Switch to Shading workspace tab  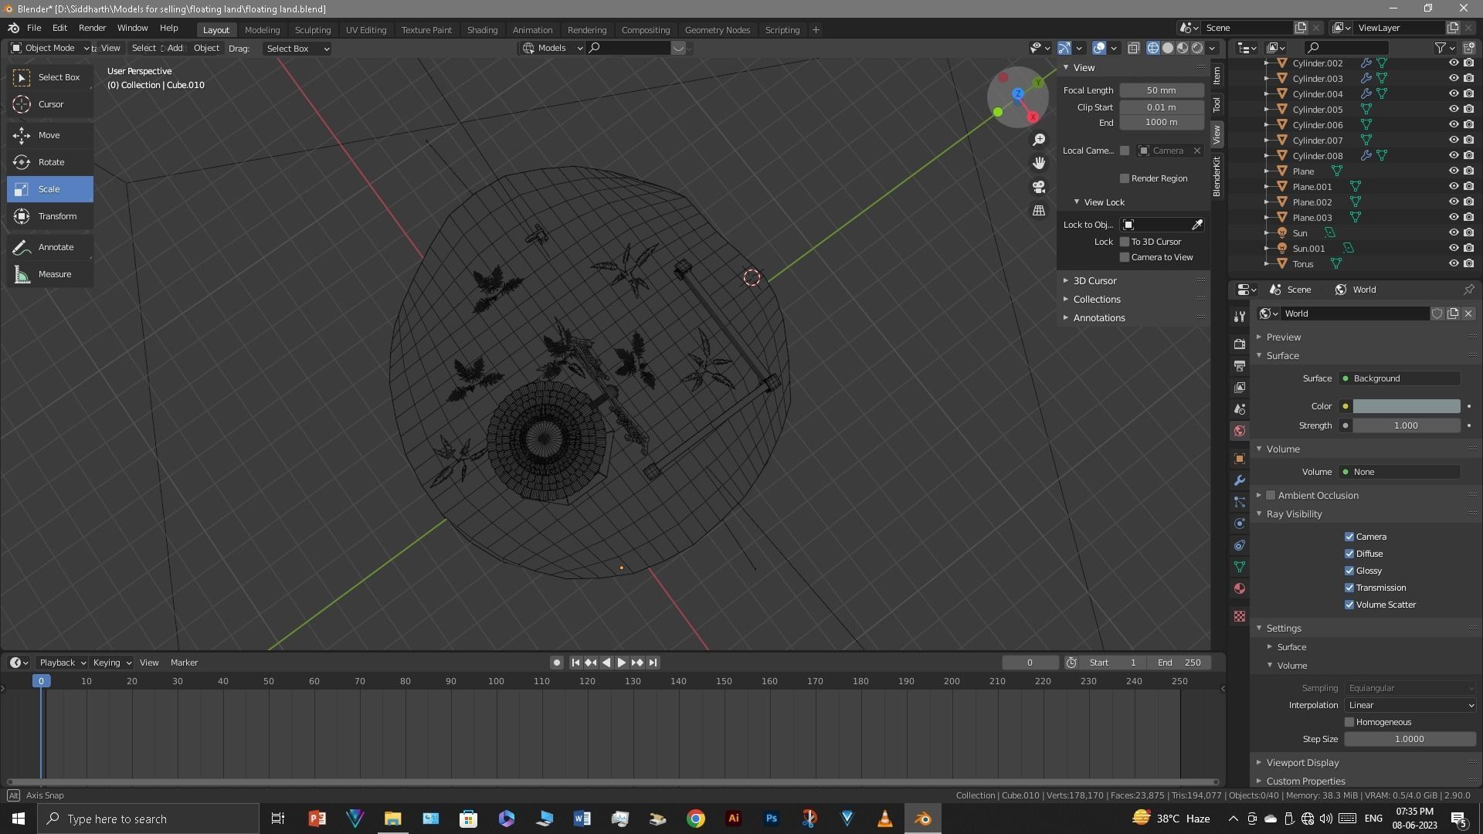point(482,30)
